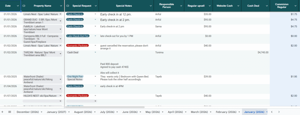300x115 pixels.
Task: Open the March (2026) tab menu arrow
Action: tap(210, 112)
